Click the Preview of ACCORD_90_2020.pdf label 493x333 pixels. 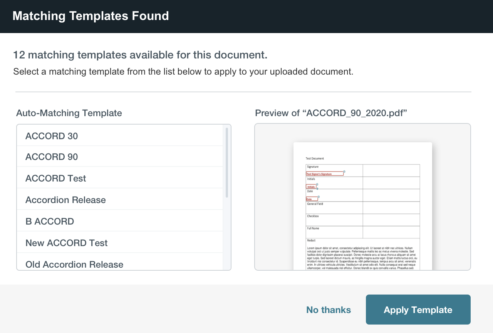(x=331, y=113)
